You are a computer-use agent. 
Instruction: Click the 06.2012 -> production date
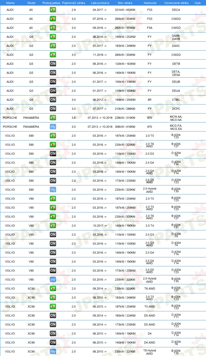tap(100, 100)
